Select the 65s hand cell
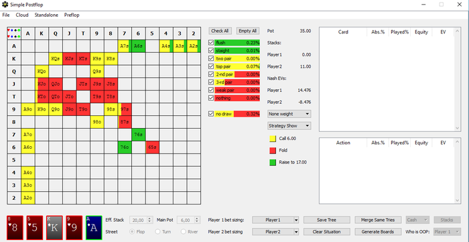 [153, 147]
